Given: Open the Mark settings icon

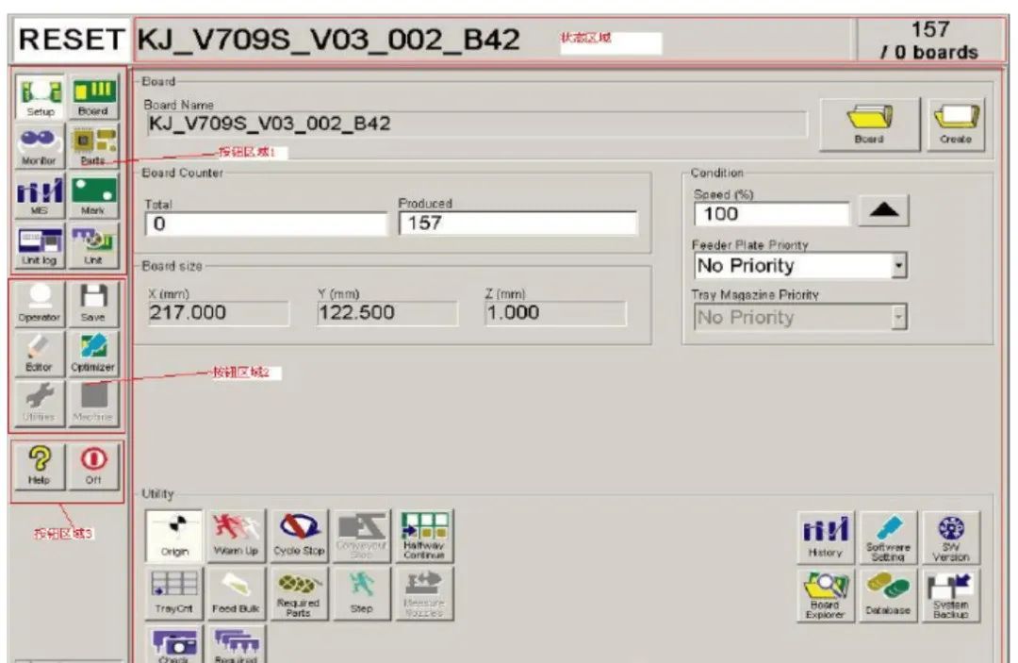Looking at the screenshot, I should pos(93,195).
